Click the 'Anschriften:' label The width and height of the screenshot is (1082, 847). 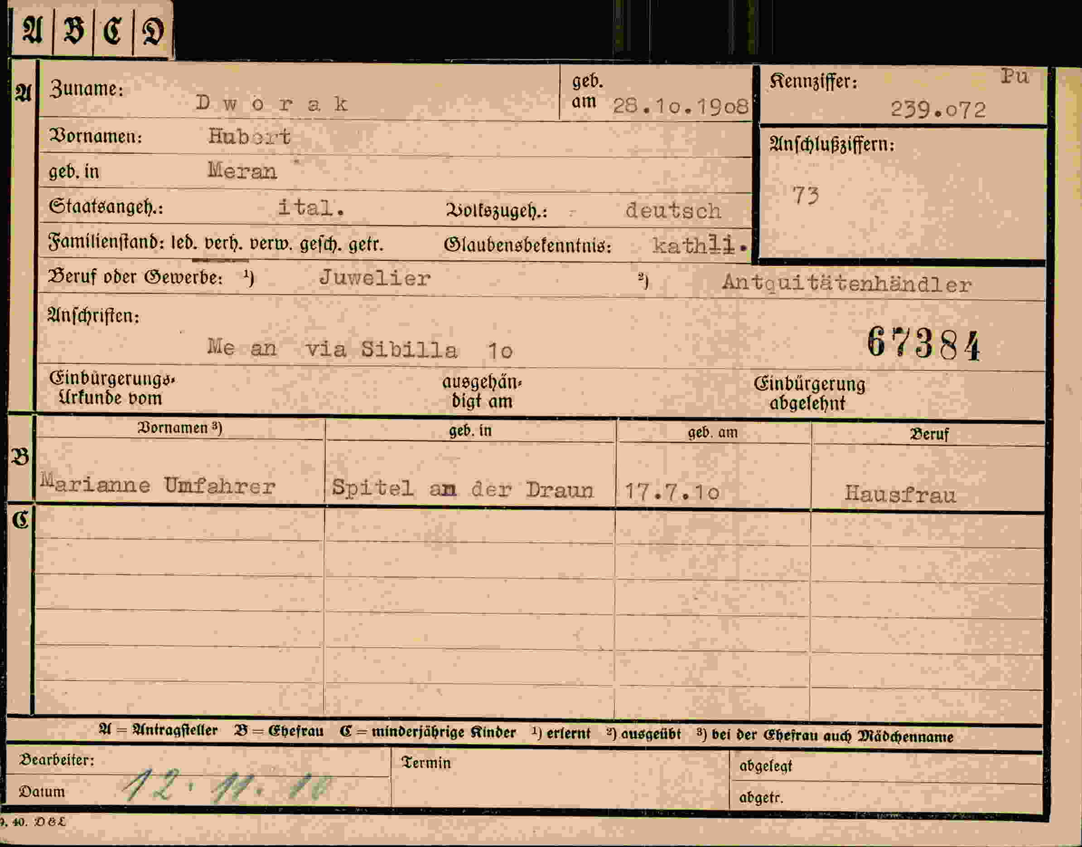tap(93, 315)
